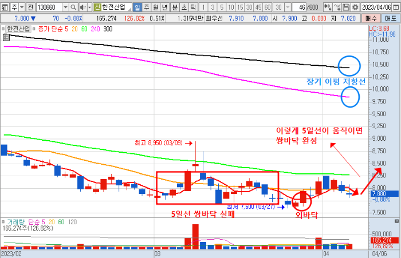
Task: Click the high price value 8,080
Action: [319, 18]
